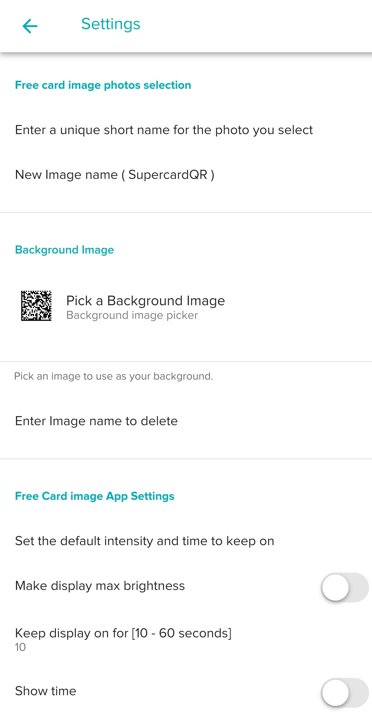Tap 'Enter a unique short name' instruction text
Screen dimensions: 372x720
pos(164,130)
